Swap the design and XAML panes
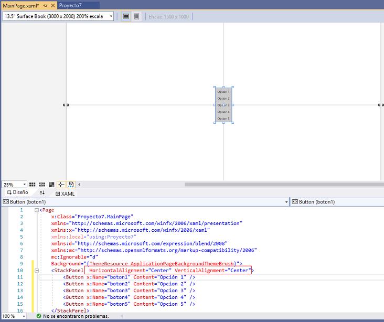This screenshot has width=384, height=322. 42,192
